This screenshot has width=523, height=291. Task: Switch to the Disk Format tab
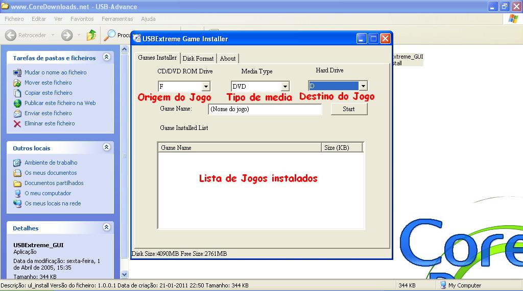tap(198, 59)
